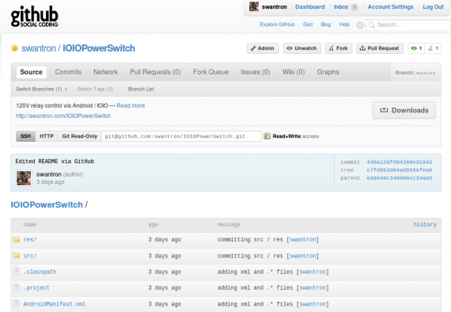Click the src/ folder icon
The height and width of the screenshot is (312, 451).
17,255
